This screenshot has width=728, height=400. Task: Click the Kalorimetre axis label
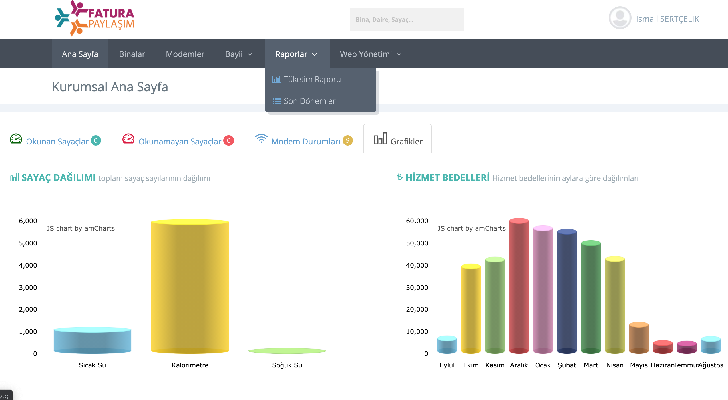(190, 365)
